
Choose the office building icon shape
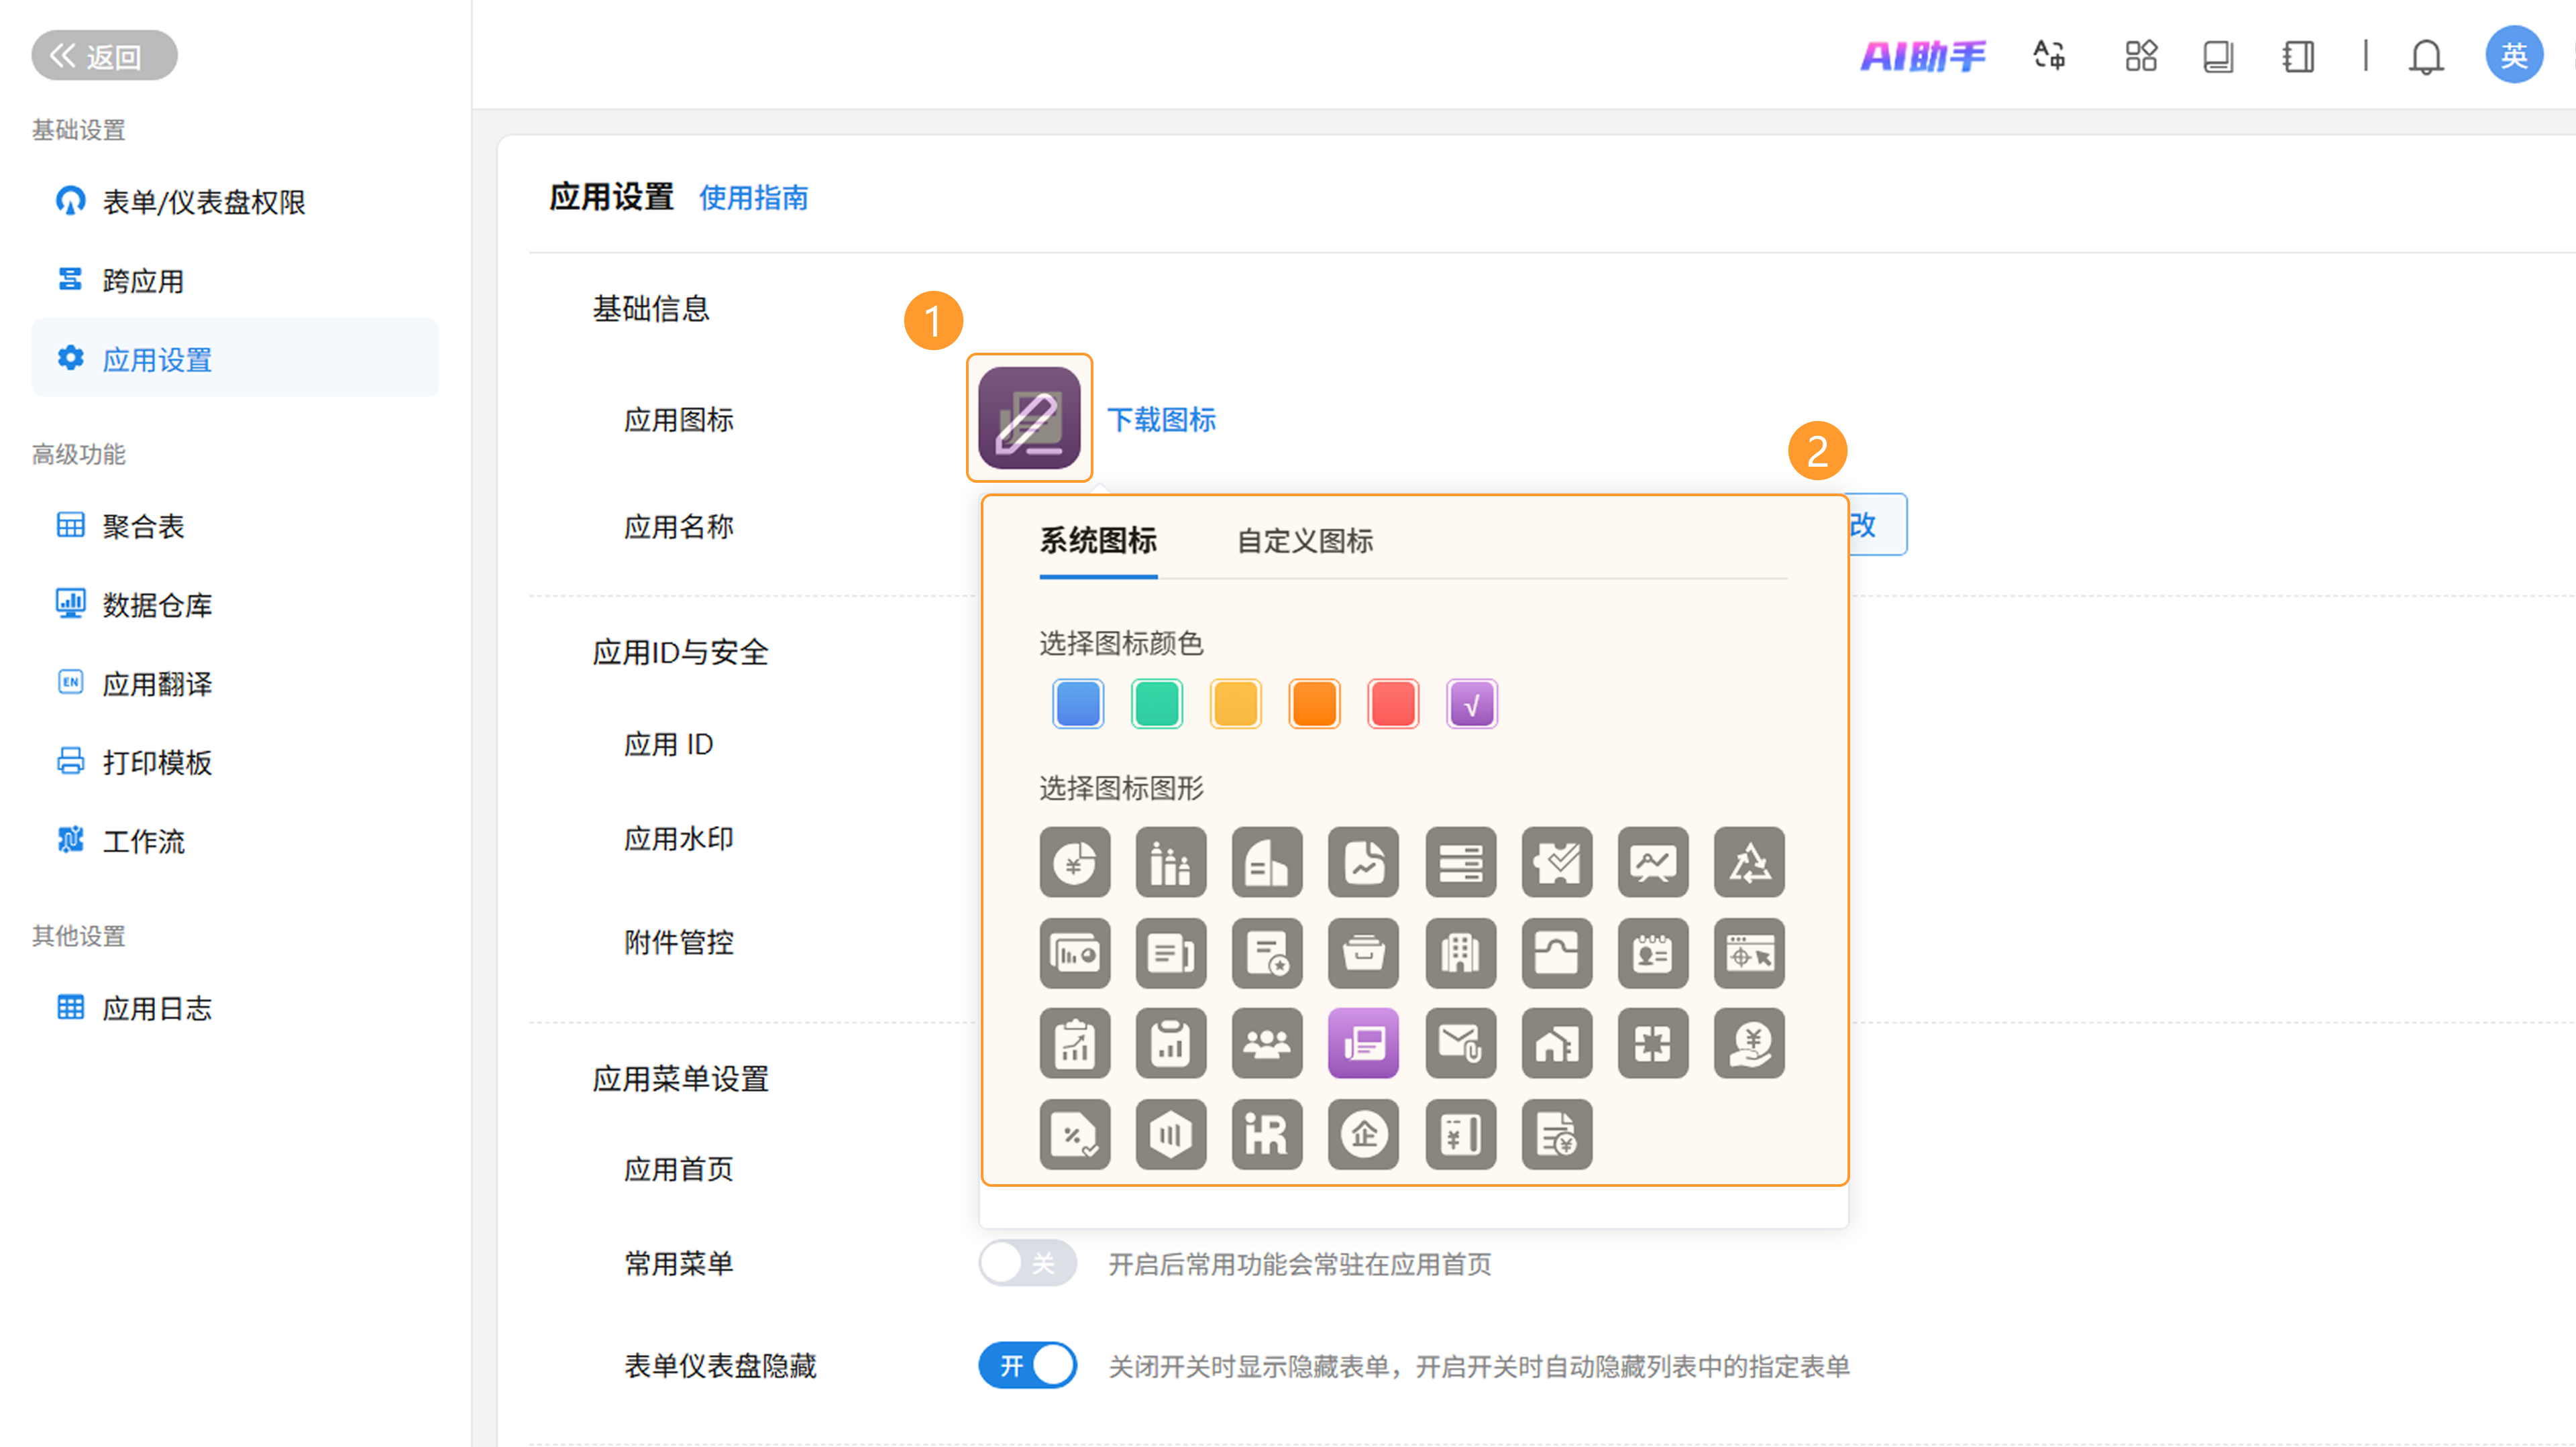point(1460,952)
